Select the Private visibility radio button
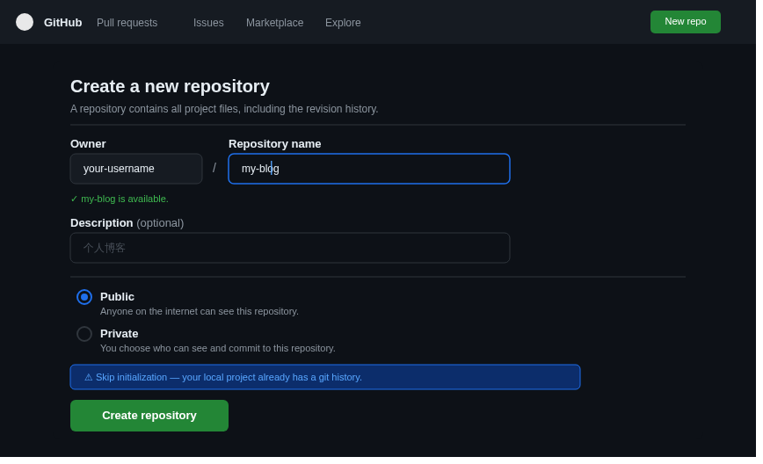This screenshot has height=464, width=763. 84,334
